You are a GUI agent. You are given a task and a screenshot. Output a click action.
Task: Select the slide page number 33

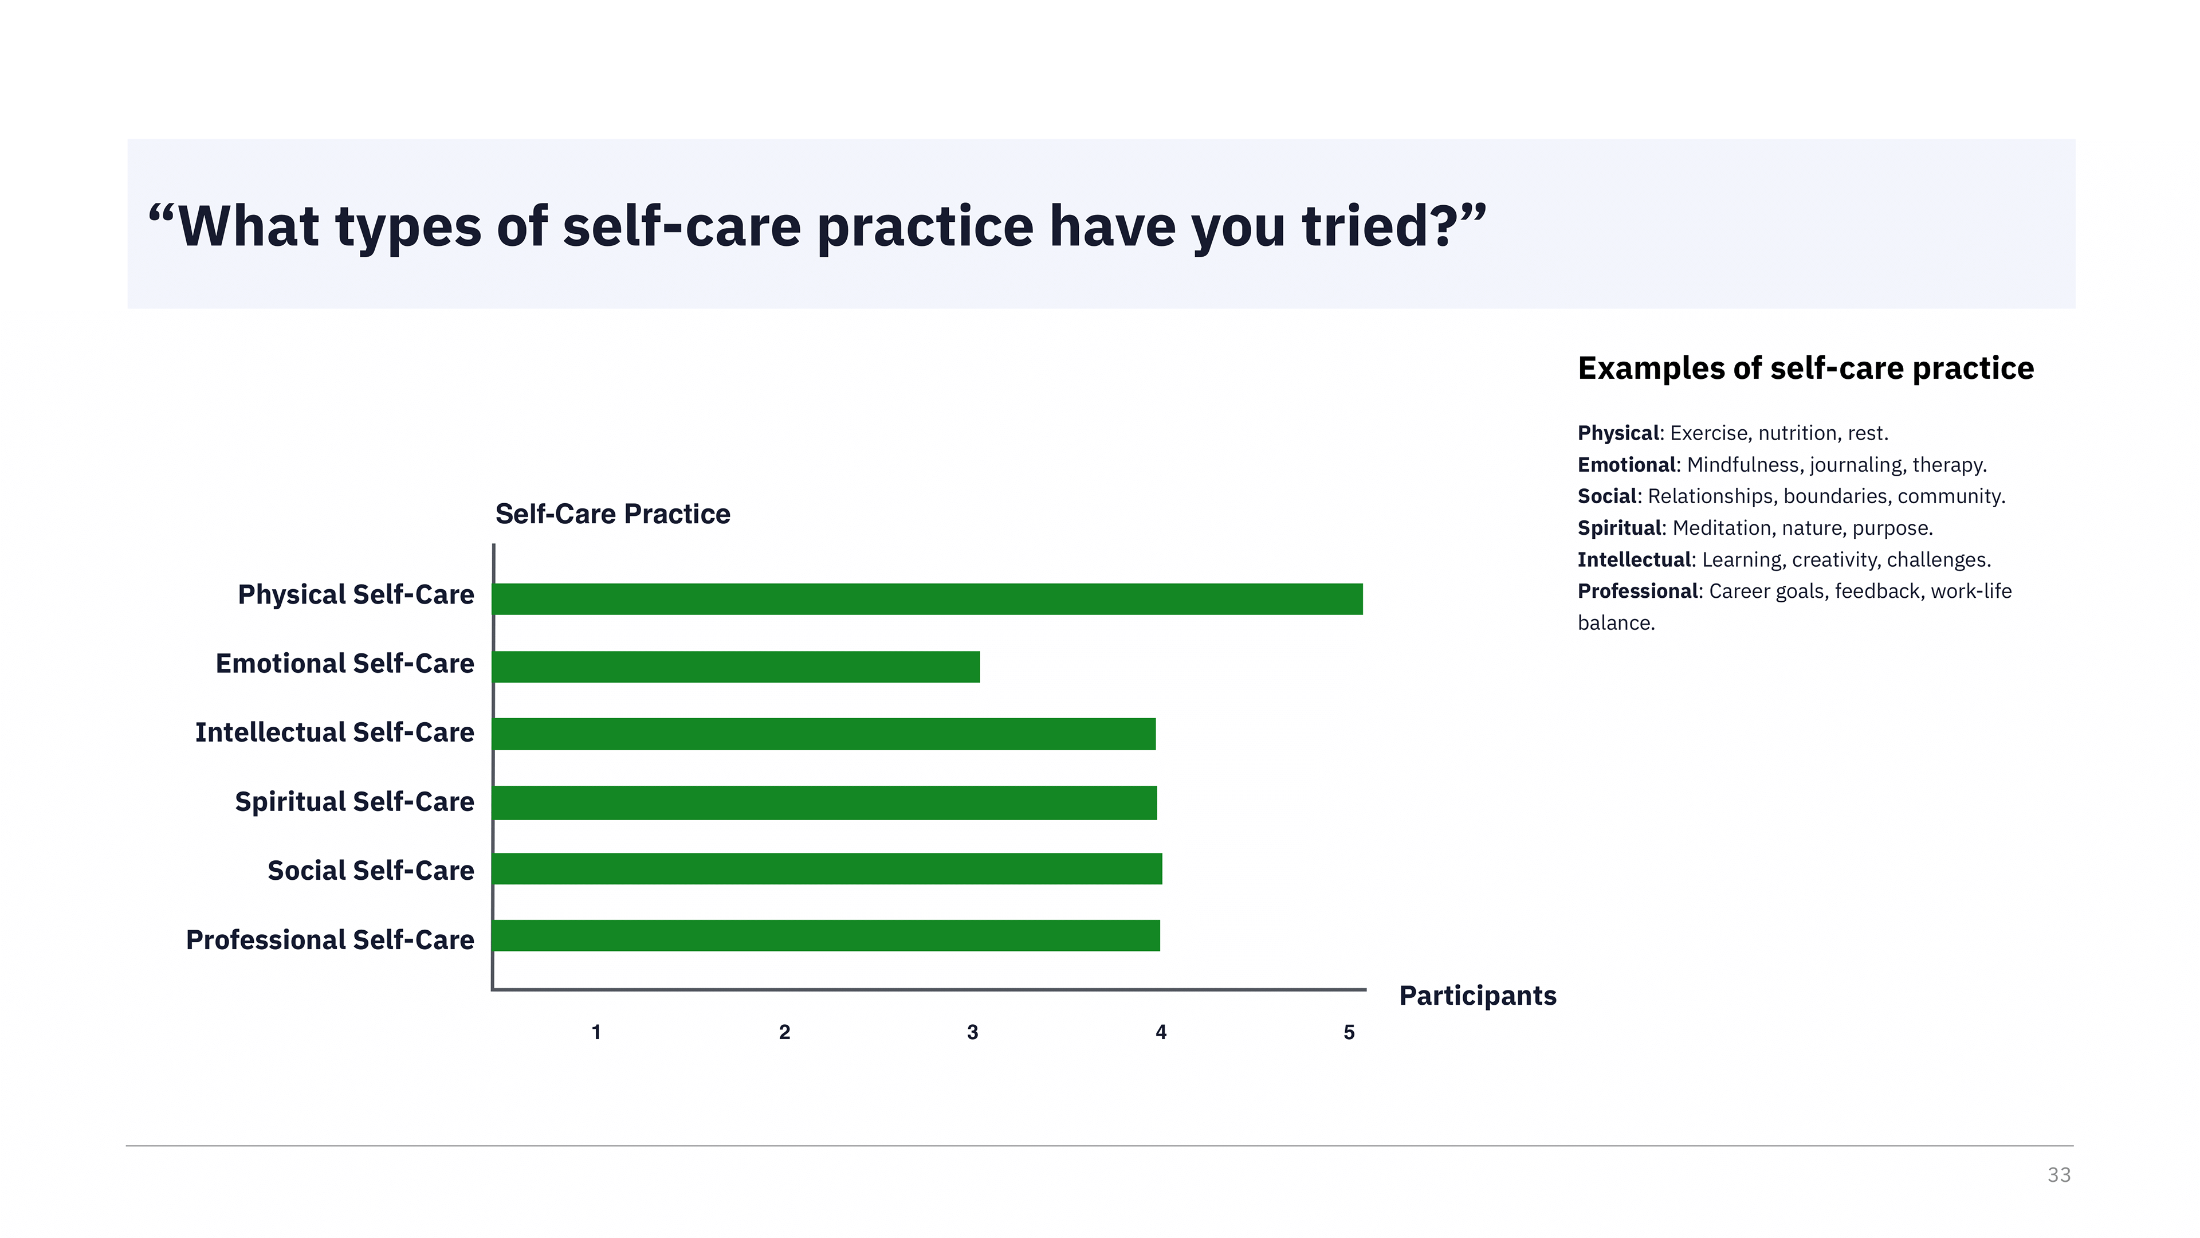click(x=2059, y=1175)
